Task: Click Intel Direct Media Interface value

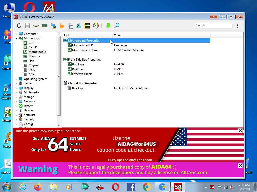Action: coord(132,88)
